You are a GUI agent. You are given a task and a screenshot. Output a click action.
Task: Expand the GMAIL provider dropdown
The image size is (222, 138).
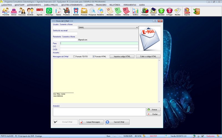pyautogui.click(x=137, y=27)
